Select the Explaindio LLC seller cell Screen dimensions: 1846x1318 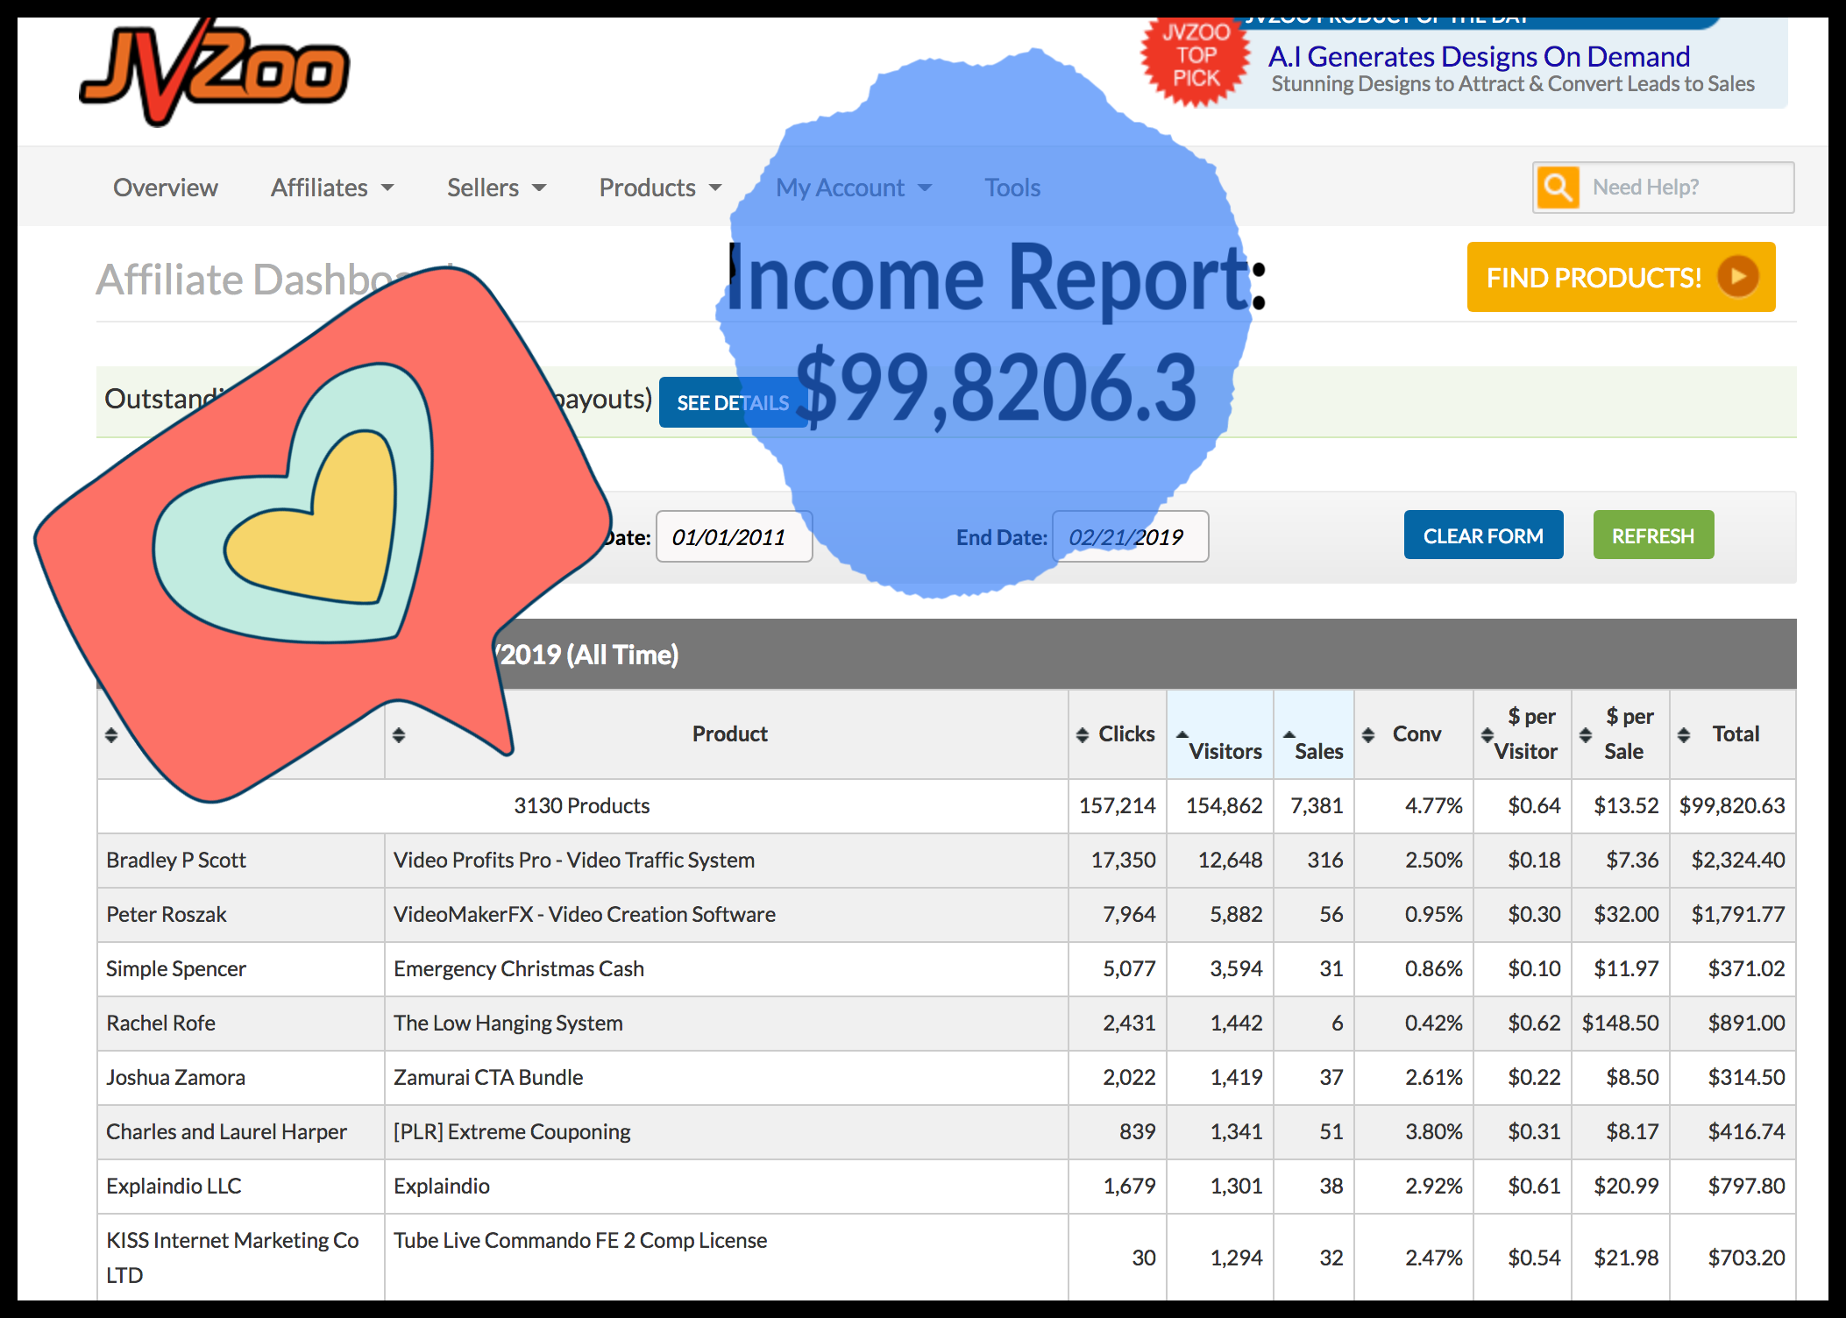[x=241, y=1186]
